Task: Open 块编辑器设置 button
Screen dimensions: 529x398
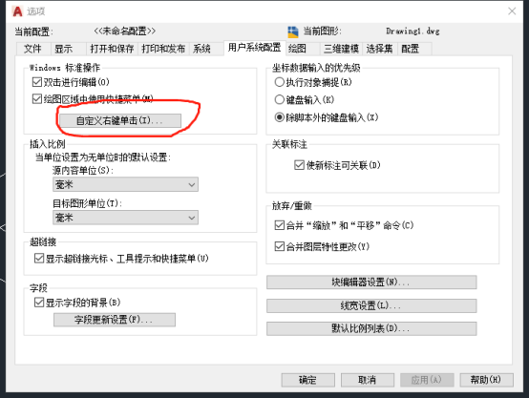Action: coord(371,282)
